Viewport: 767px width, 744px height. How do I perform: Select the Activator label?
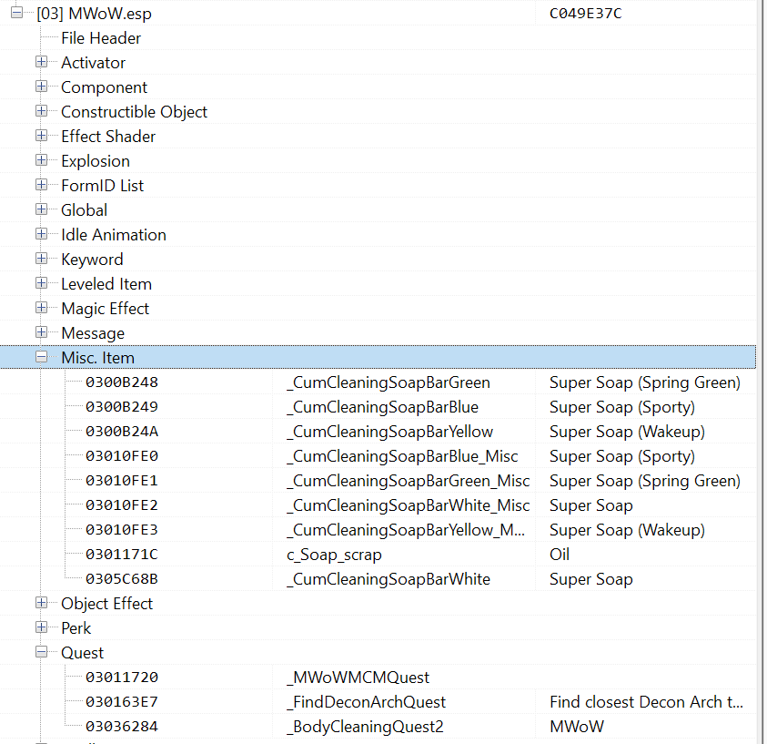(x=93, y=63)
